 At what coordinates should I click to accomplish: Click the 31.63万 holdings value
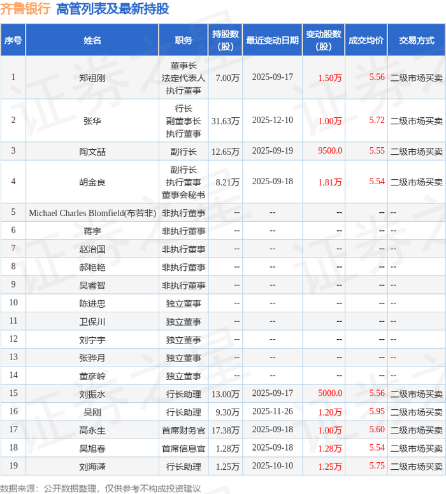tap(225, 120)
